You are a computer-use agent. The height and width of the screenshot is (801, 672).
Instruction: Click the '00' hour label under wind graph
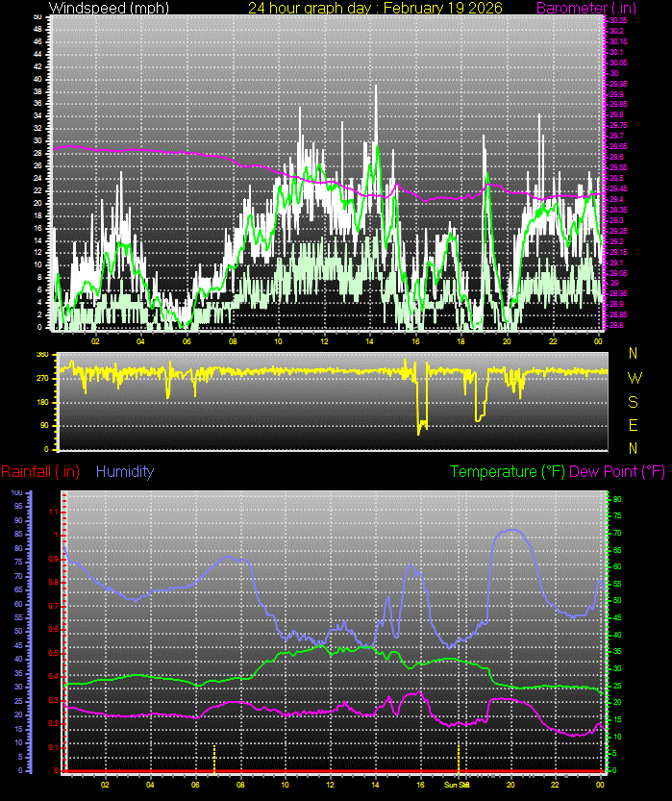599,341
